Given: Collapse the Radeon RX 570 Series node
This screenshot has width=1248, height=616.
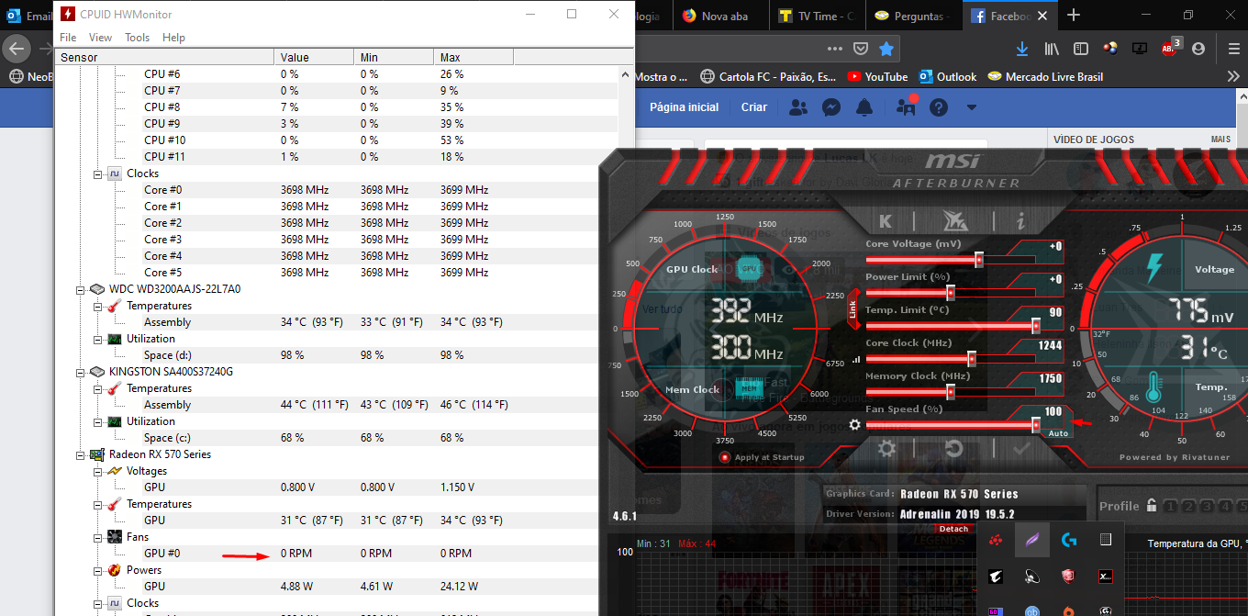Looking at the screenshot, I should pyautogui.click(x=82, y=454).
